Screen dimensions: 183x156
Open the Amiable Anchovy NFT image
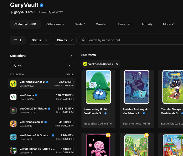pos(137,87)
